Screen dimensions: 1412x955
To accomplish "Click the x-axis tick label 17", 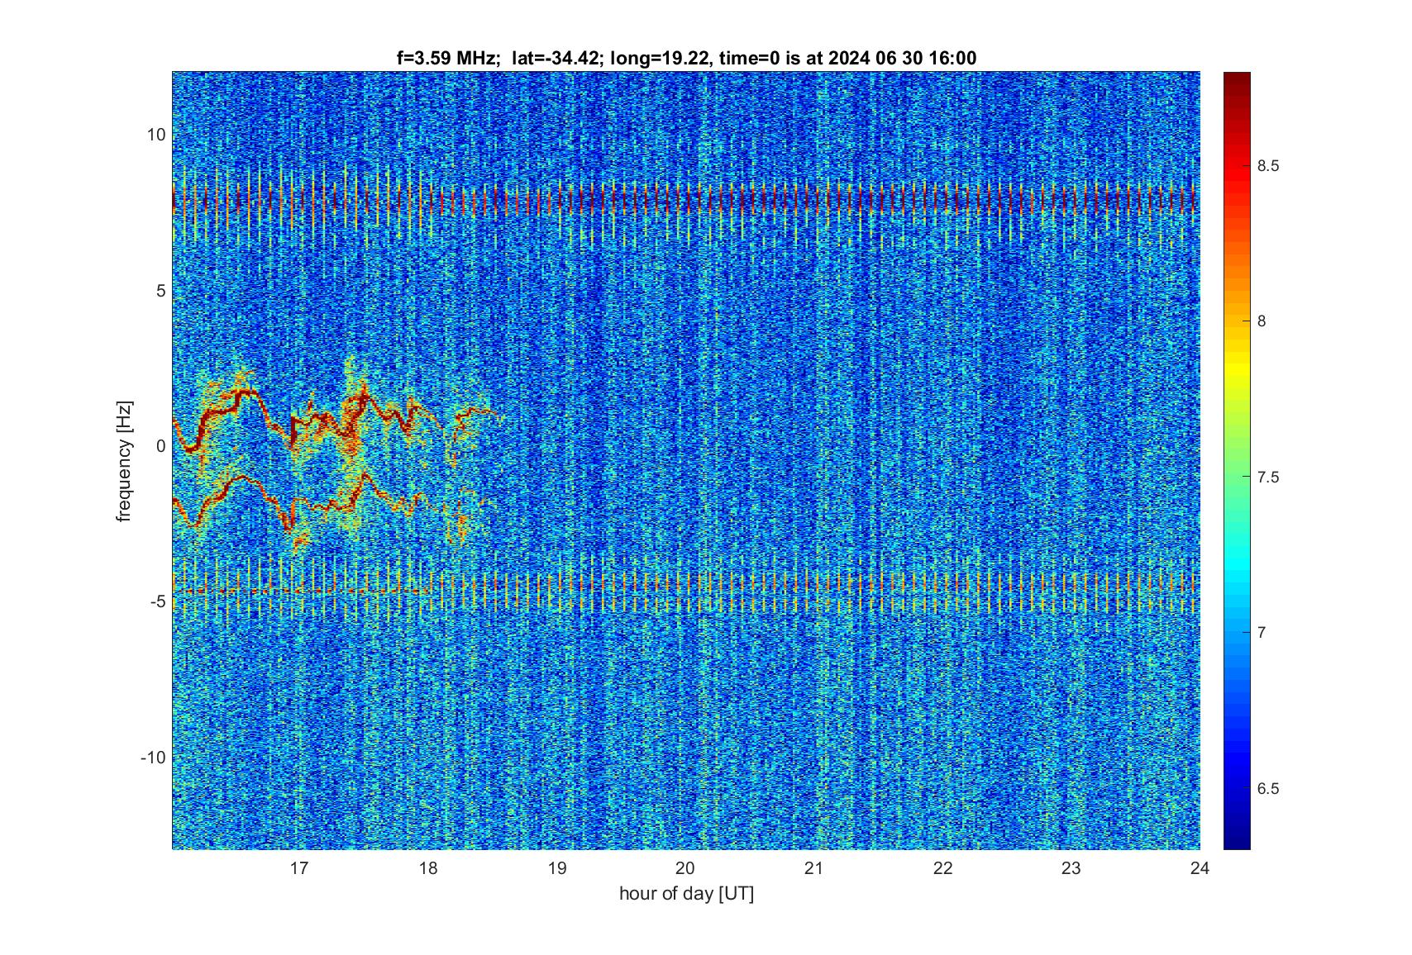I will tap(298, 868).
